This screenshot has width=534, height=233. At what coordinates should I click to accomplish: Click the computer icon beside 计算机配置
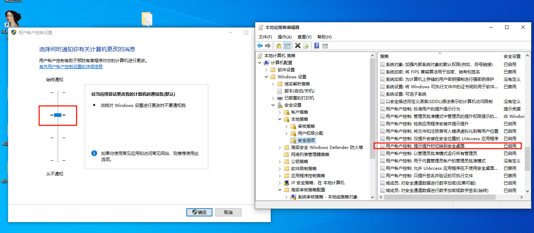tap(267, 63)
